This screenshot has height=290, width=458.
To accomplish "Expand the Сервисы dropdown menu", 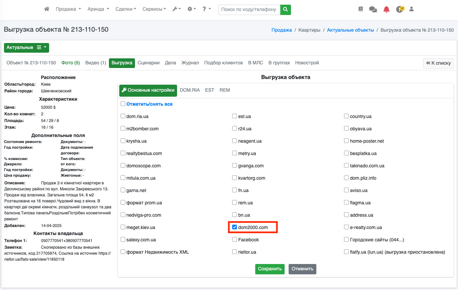I will [x=154, y=9].
